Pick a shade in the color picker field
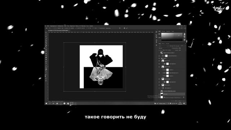The image size is (231, 130). coord(172,37)
